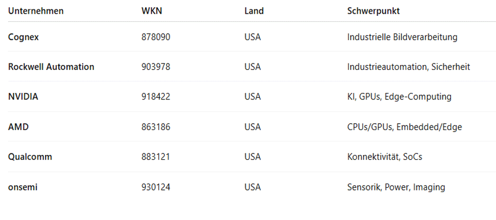Click the WKN 918422 cell
The width and height of the screenshot is (496, 220).
pos(156,97)
